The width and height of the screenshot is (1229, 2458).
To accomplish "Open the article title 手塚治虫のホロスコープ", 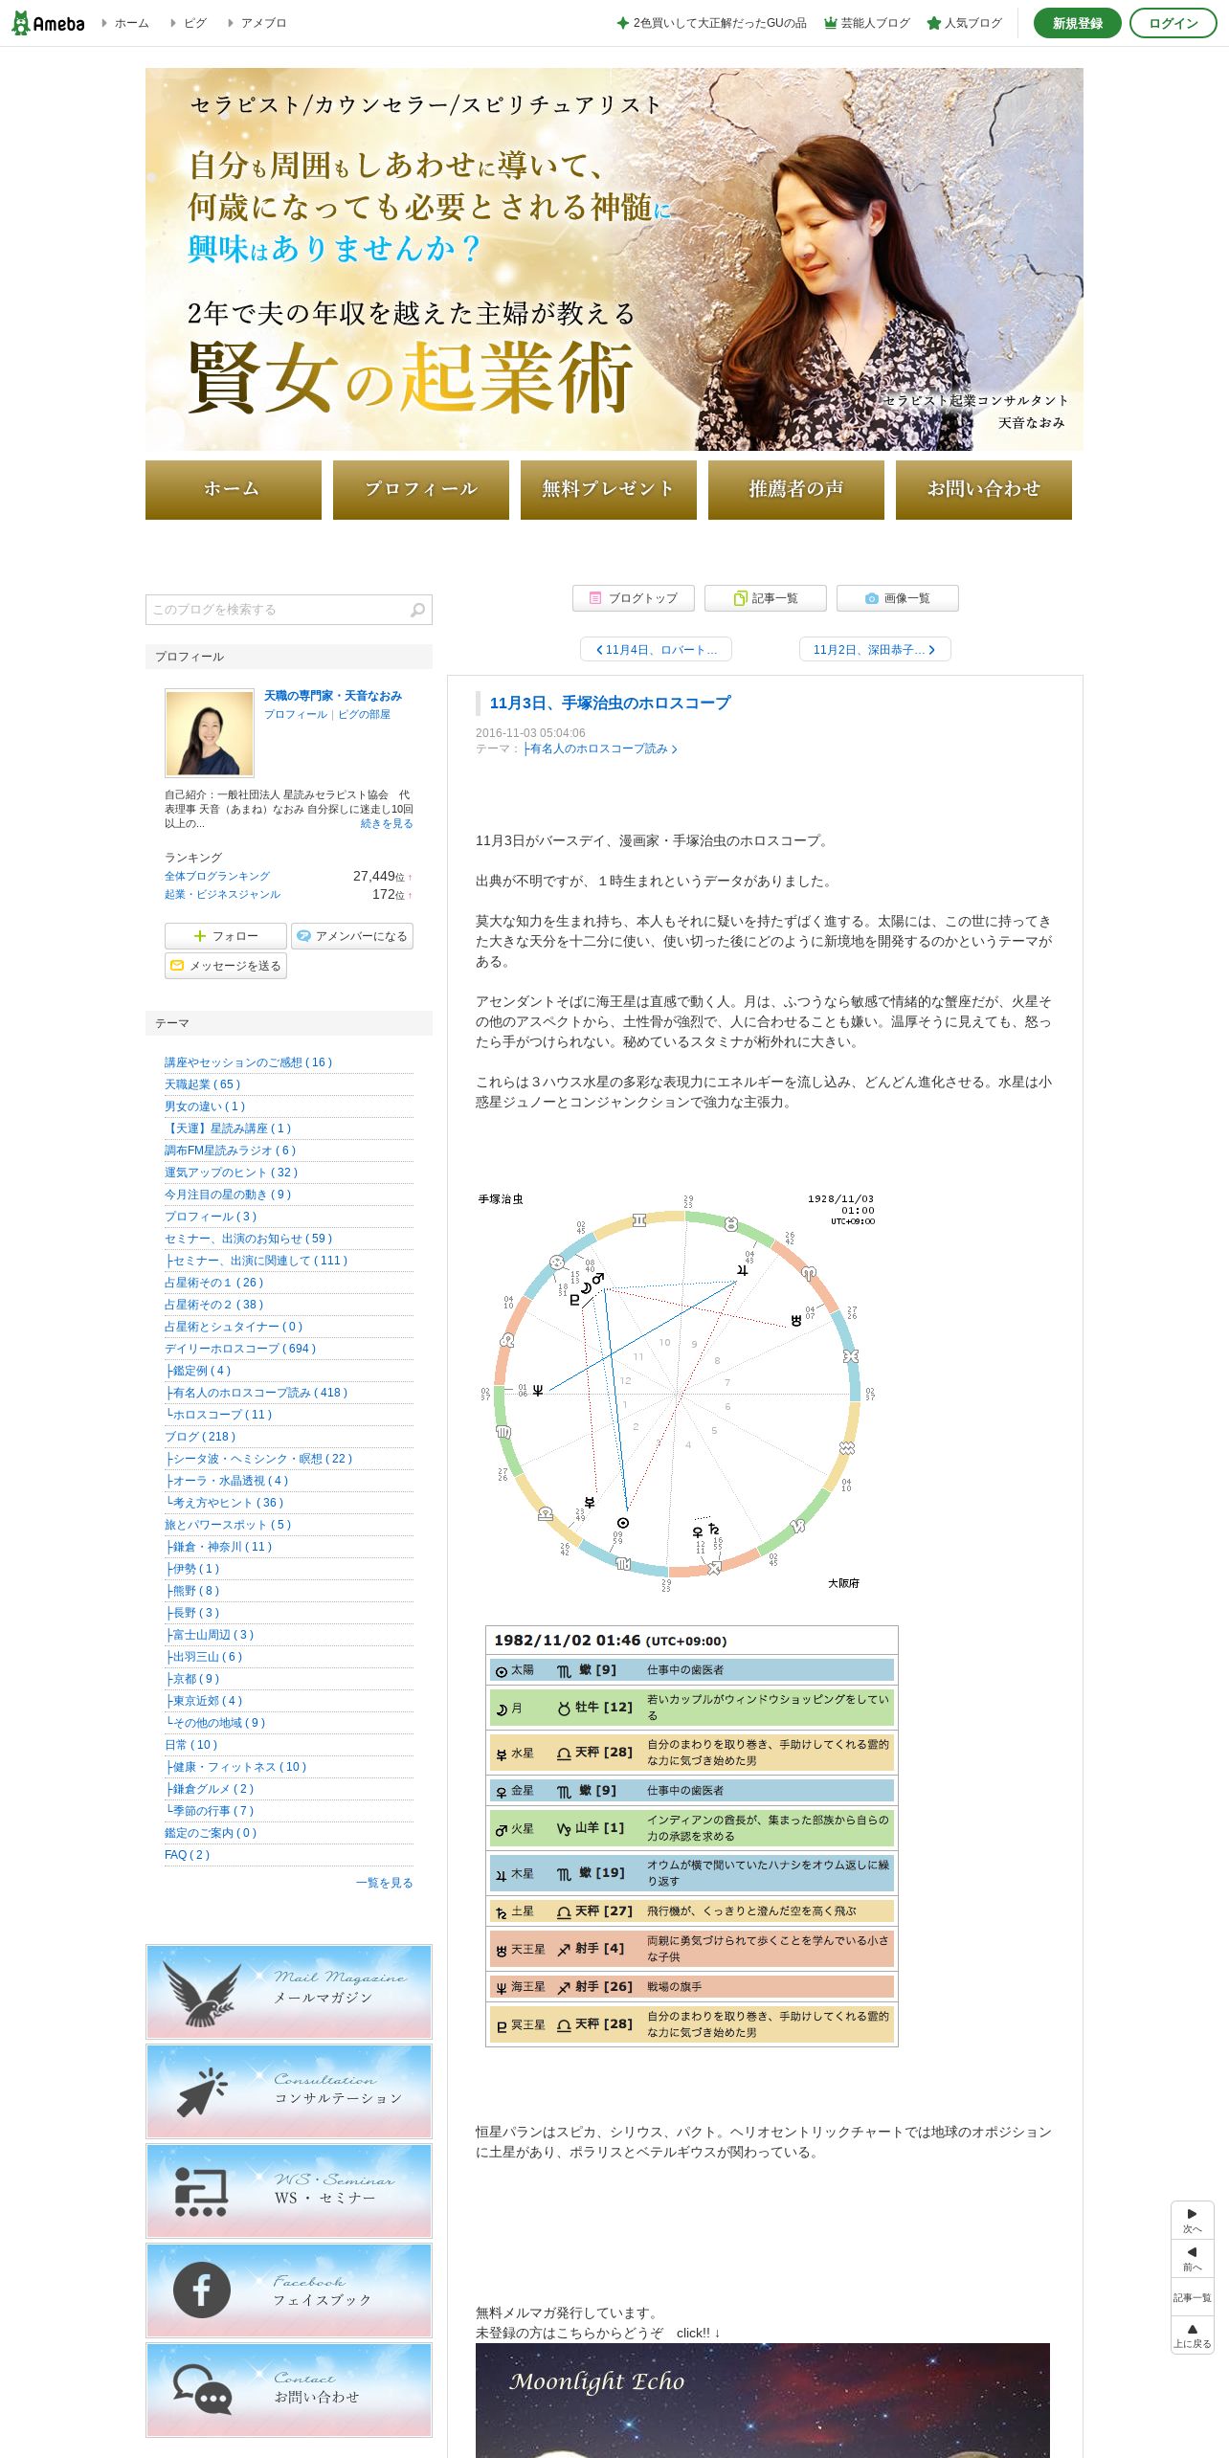I will coord(610,703).
